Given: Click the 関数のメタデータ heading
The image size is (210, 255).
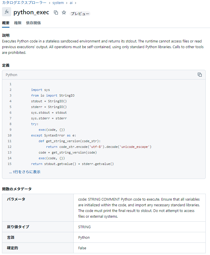Looking at the screenshot, I should click(x=17, y=189).
